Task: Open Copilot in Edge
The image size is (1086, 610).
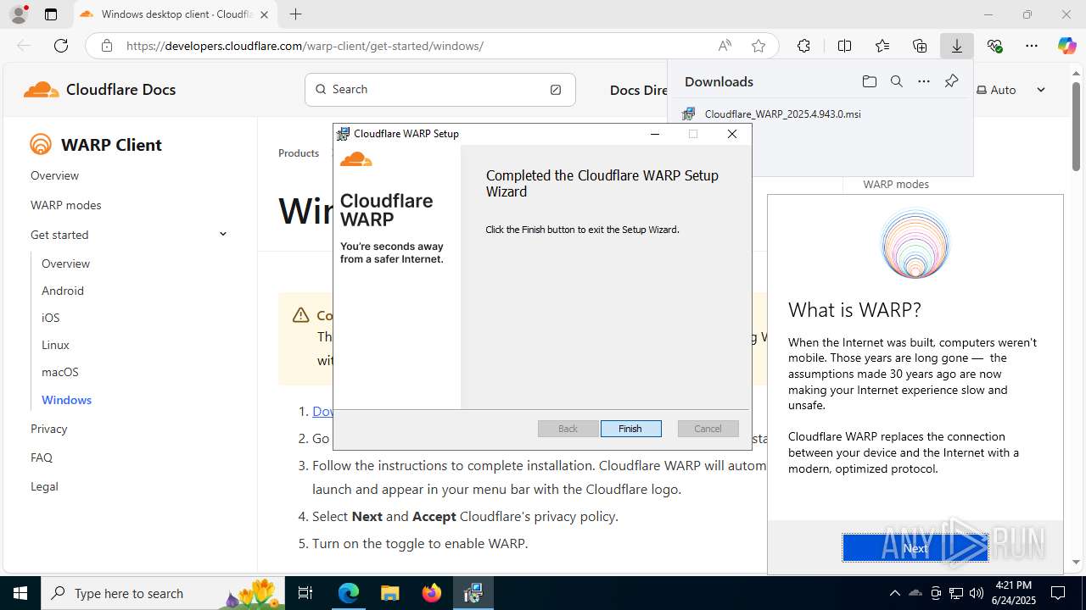Action: [x=1066, y=46]
